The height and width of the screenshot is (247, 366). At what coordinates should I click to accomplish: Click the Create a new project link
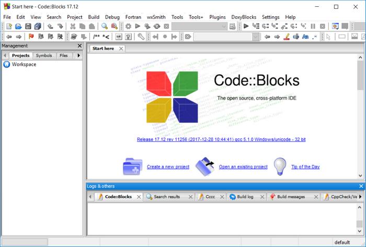pyautogui.click(x=168, y=167)
